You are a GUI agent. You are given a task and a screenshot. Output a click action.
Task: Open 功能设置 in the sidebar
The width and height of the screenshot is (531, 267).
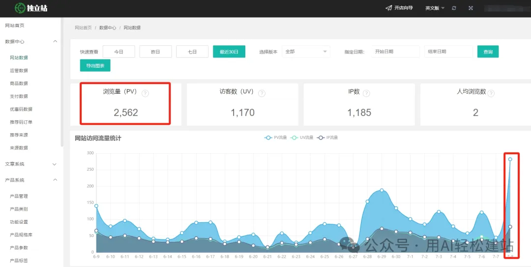click(19, 222)
